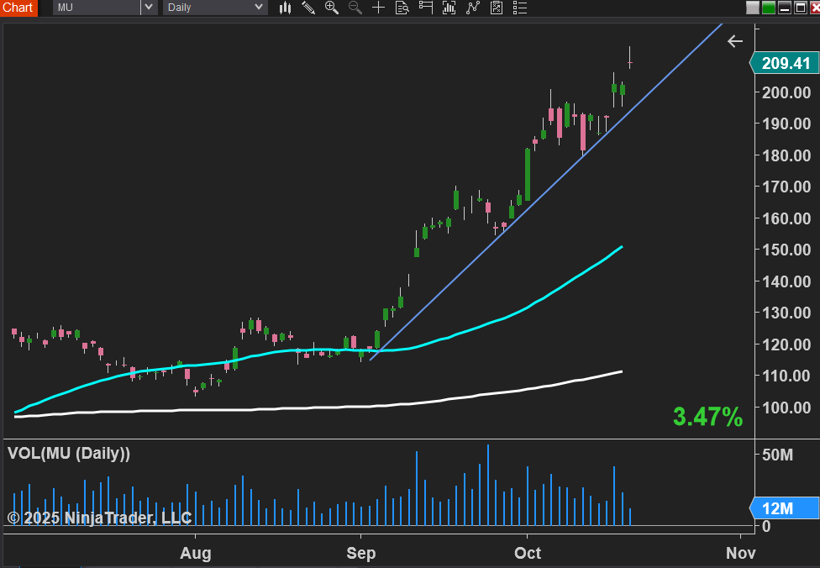Click the clipboard icon with percent symbol
The width and height of the screenshot is (820, 568).
pyautogui.click(x=497, y=8)
